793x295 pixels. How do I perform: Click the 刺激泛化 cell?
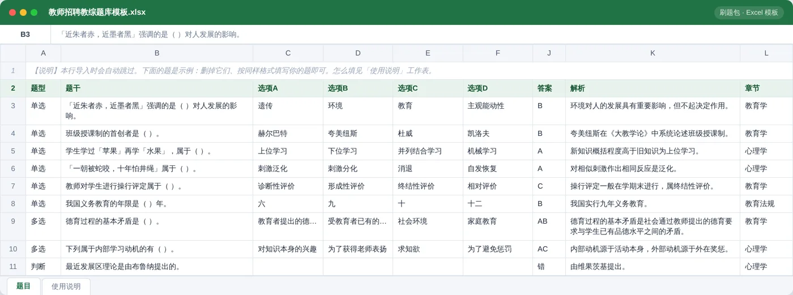pos(288,169)
